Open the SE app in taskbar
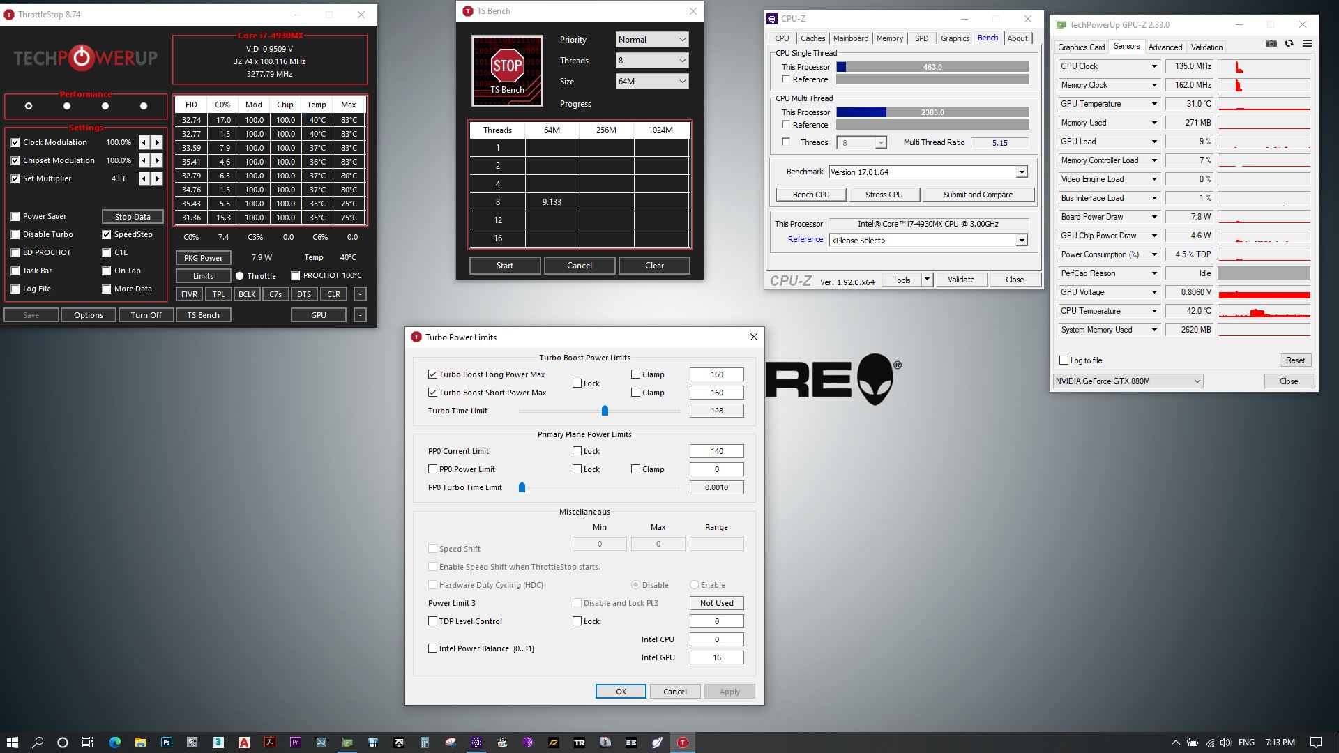This screenshot has width=1339, height=753. click(631, 743)
